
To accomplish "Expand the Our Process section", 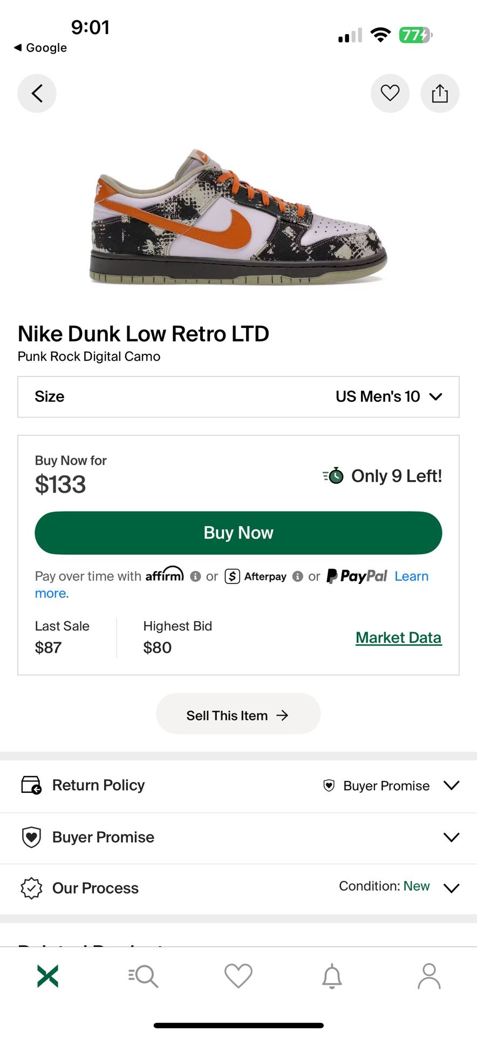I will [x=238, y=888].
